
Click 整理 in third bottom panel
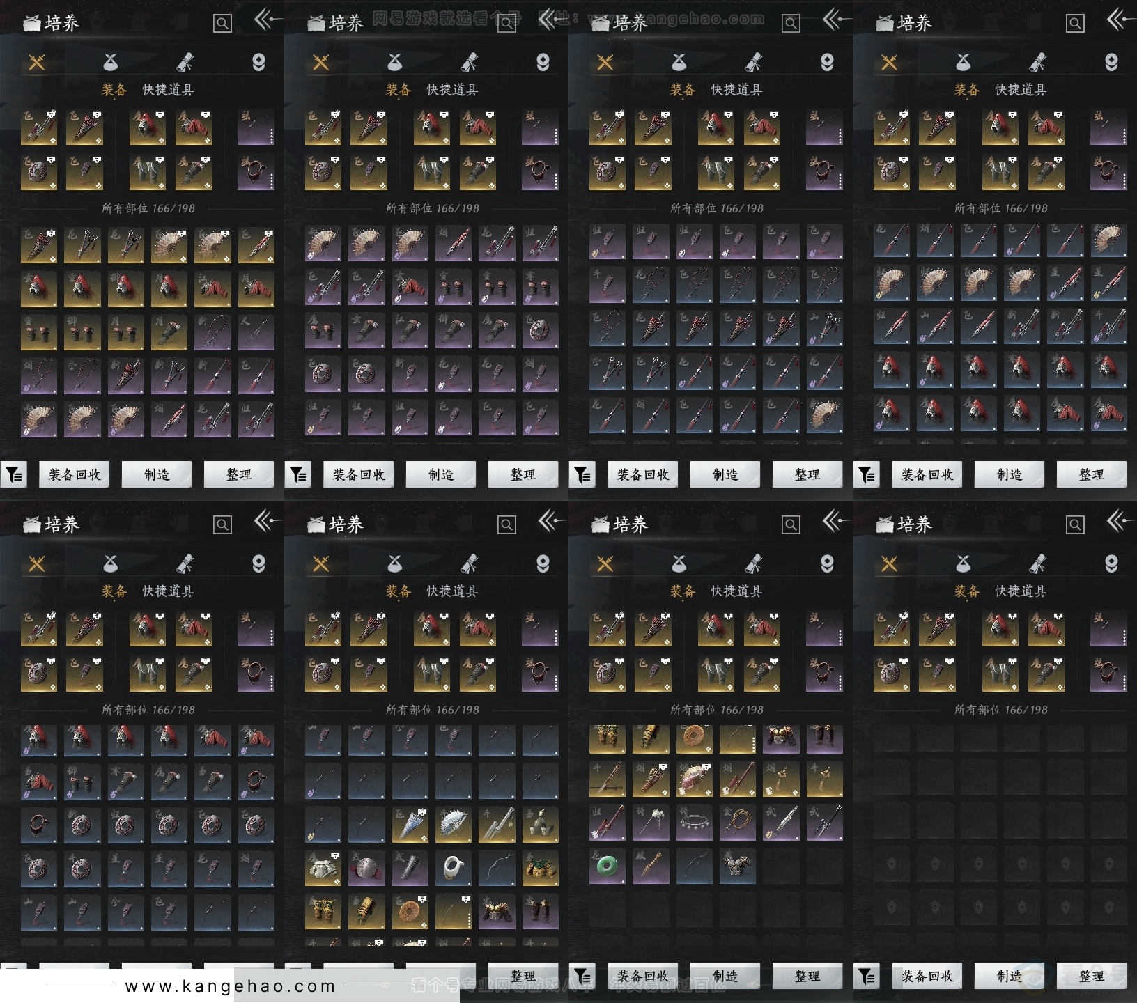[x=807, y=977]
